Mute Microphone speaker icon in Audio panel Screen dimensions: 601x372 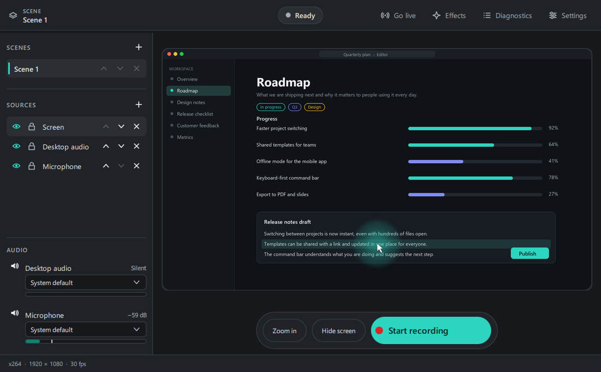coord(15,313)
